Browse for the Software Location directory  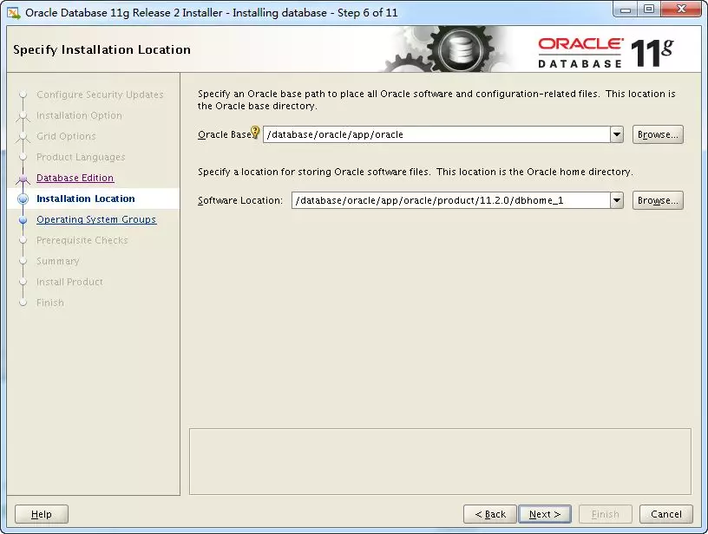(x=658, y=200)
